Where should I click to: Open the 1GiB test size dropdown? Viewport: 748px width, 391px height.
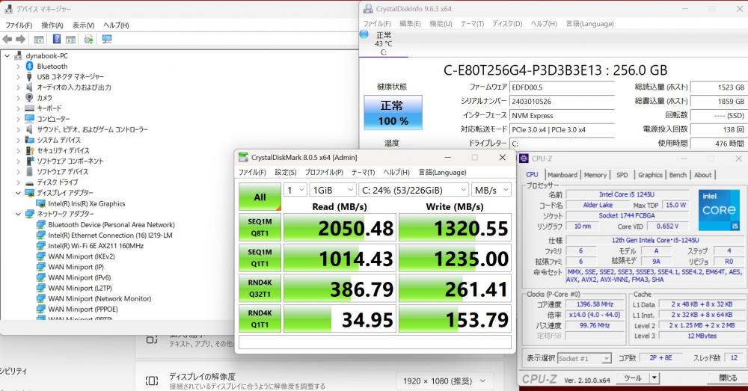(x=333, y=190)
